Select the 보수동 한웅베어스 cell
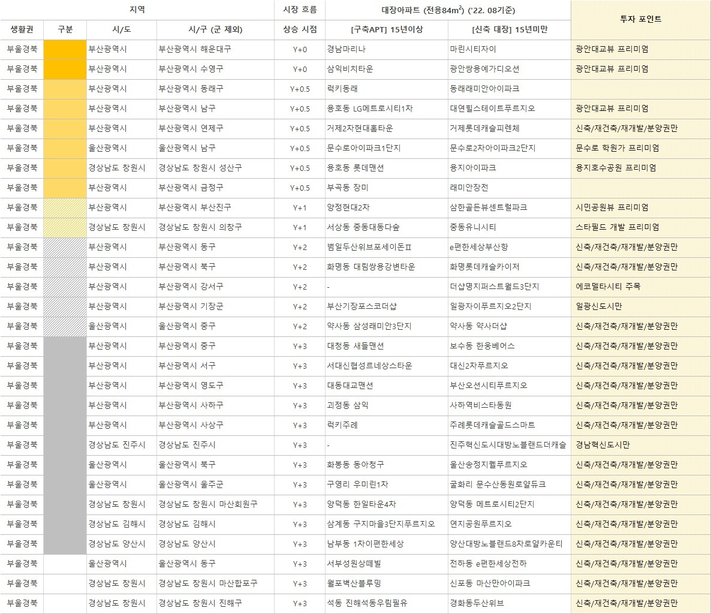 pos(509,347)
